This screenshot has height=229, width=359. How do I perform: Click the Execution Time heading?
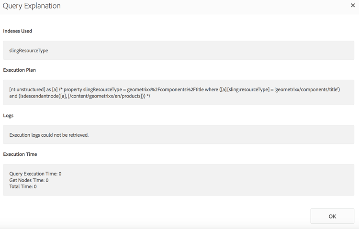20,154
